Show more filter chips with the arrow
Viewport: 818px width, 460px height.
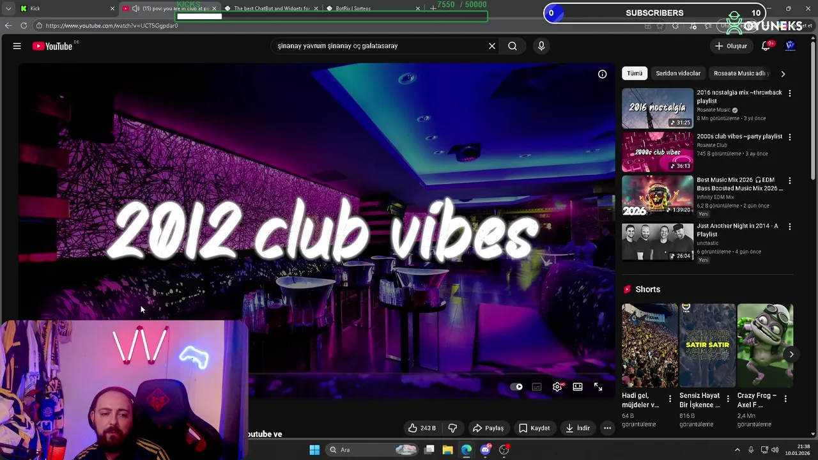(x=783, y=73)
